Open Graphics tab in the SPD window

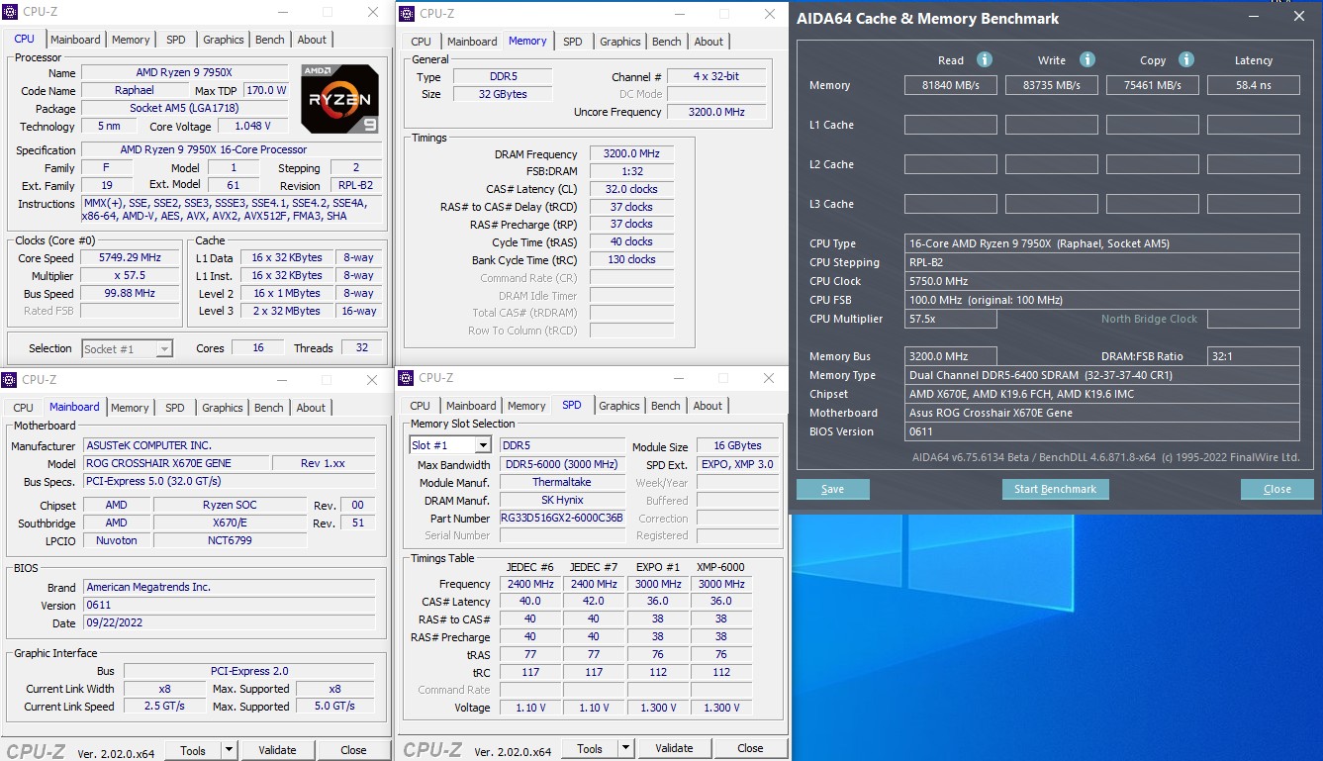(x=619, y=406)
